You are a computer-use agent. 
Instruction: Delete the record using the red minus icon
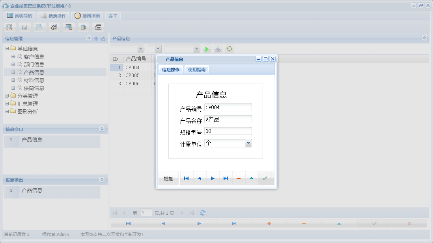[239, 178]
